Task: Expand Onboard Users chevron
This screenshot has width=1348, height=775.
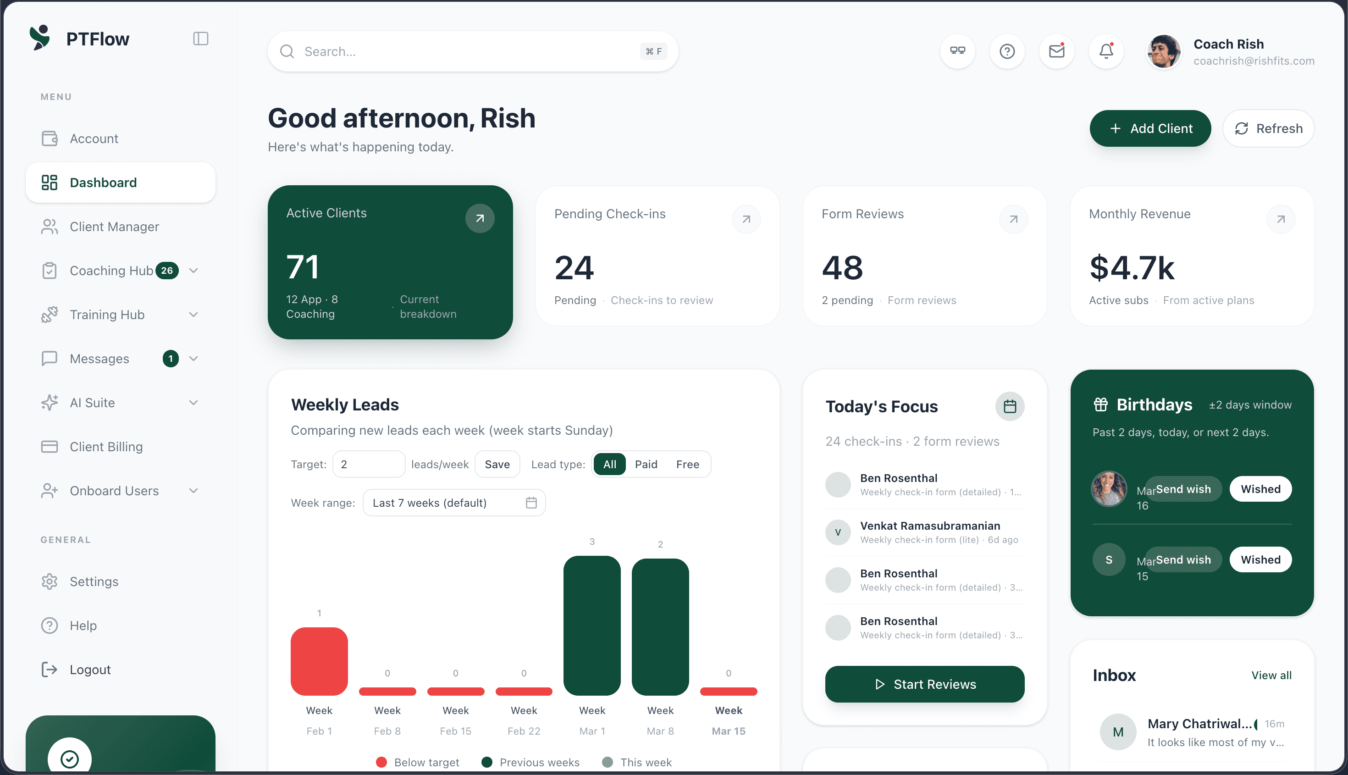Action: [x=193, y=491]
